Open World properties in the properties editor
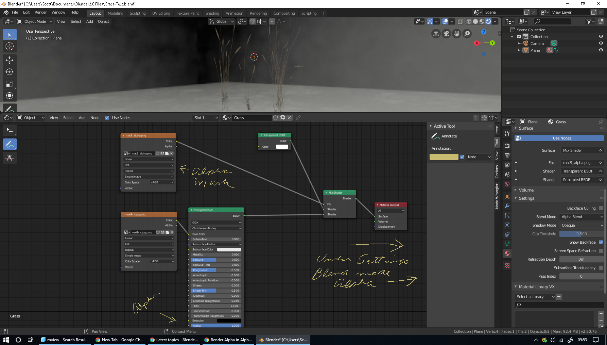The image size is (607, 345). click(507, 184)
